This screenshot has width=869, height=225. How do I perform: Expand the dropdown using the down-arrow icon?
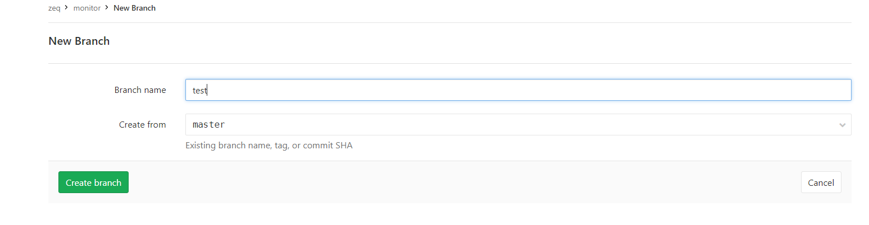[842, 125]
